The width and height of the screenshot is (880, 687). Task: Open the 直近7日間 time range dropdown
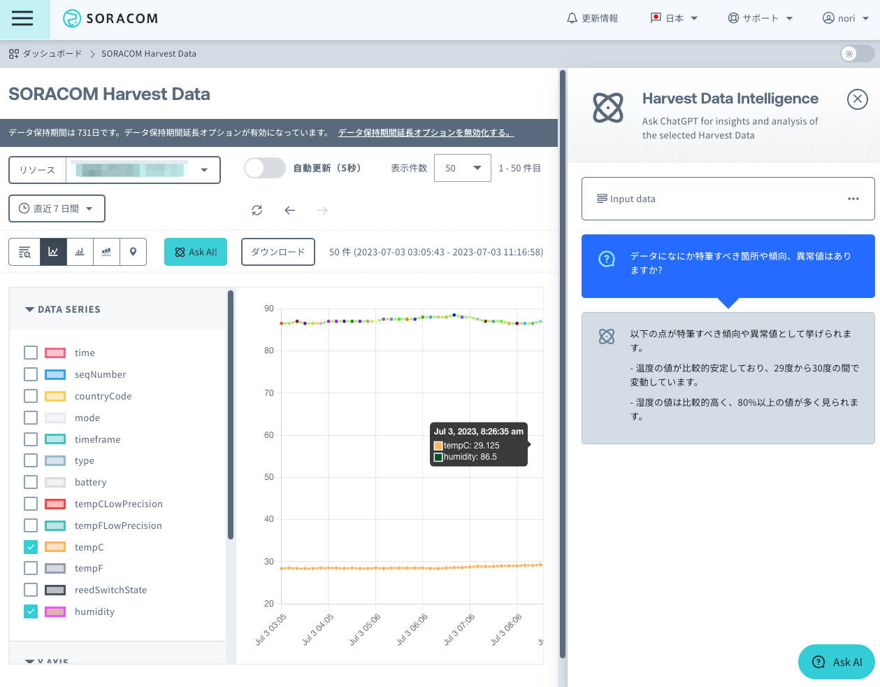pos(57,208)
